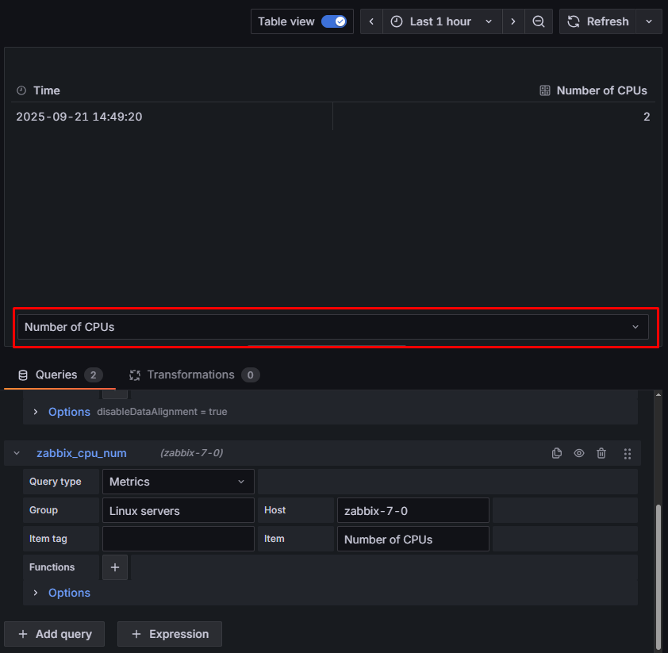This screenshot has width=668, height=653.
Task: Add a function with plus icon
Action: (114, 567)
